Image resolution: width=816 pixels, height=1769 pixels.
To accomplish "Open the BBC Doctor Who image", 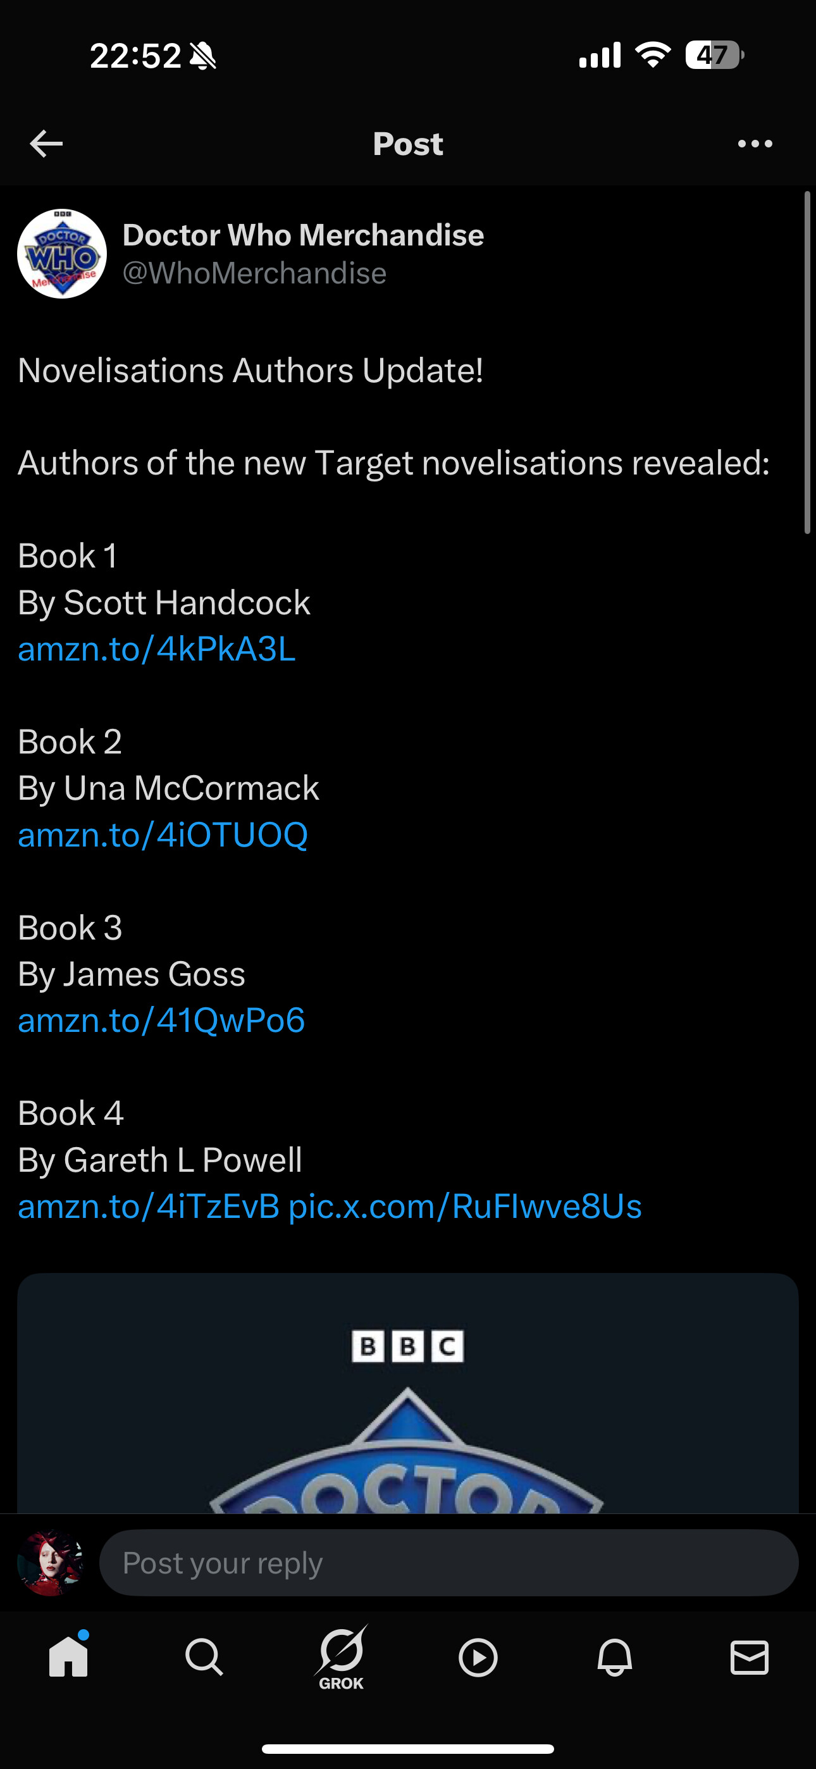I will (x=408, y=1393).
